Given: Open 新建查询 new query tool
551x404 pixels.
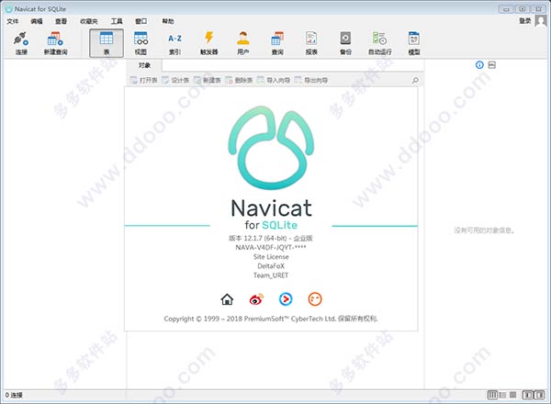Looking at the screenshot, I should pos(55,43).
